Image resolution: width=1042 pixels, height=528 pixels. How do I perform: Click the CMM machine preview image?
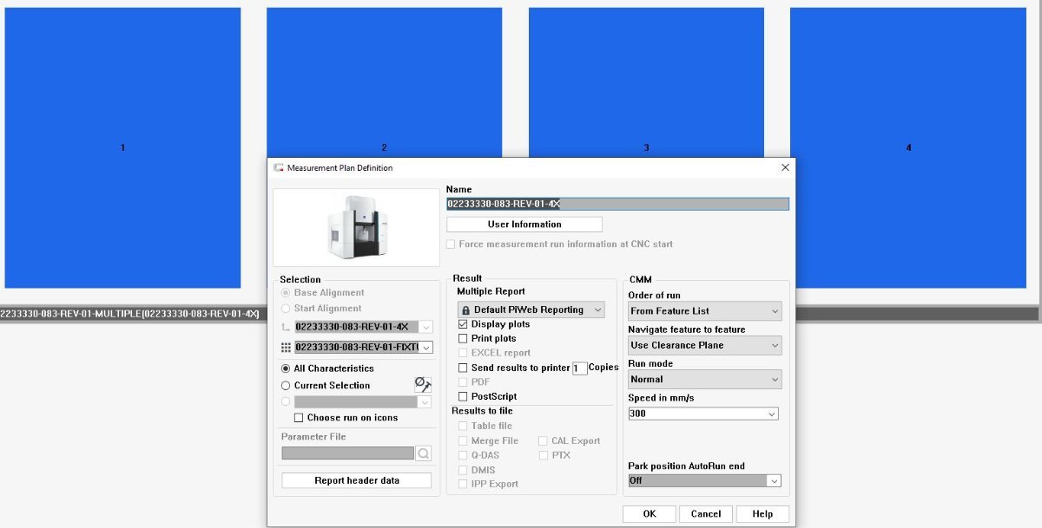coord(356,227)
